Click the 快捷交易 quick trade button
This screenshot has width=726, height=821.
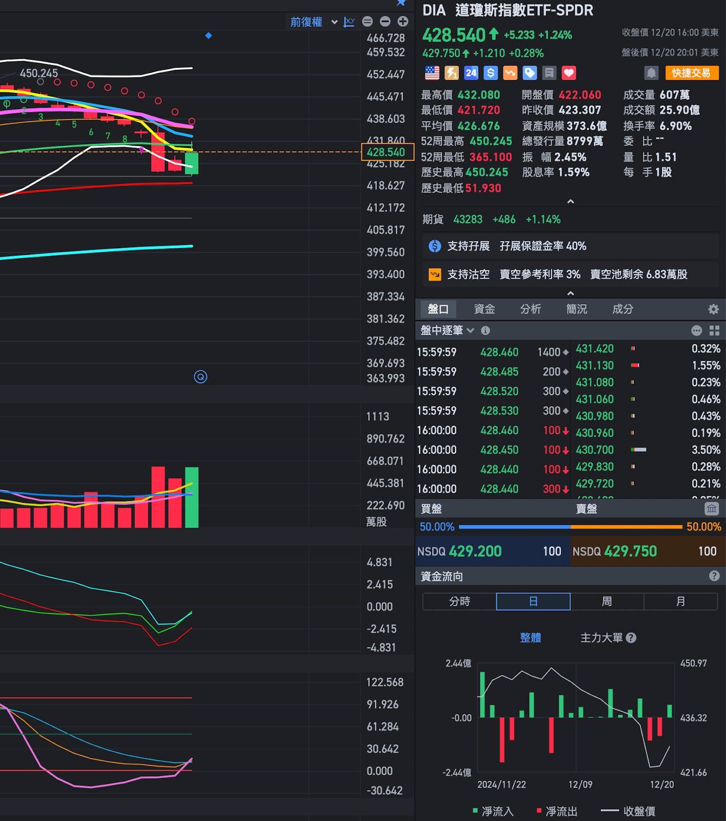pos(692,73)
